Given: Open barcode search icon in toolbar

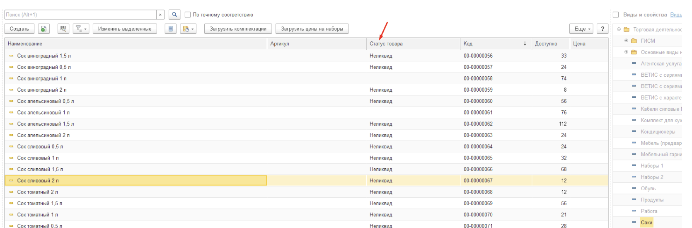Looking at the screenshot, I should (x=63, y=29).
